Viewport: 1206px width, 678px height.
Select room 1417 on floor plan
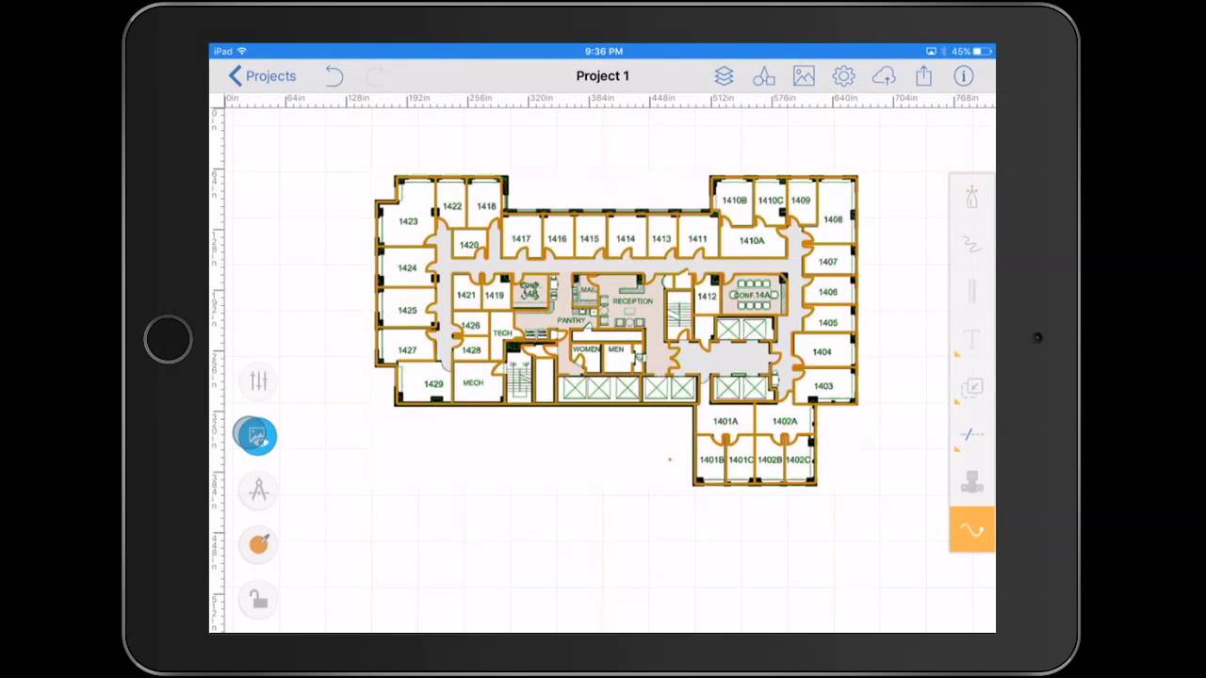(521, 239)
